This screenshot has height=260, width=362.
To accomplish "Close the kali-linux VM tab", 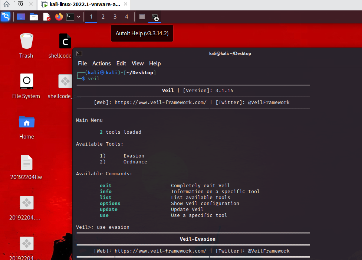I will pos(126,4).
